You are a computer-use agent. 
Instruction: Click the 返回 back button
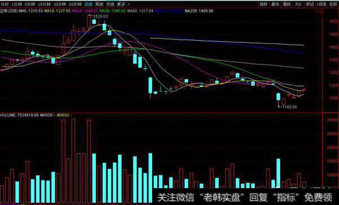(x=333, y=4)
